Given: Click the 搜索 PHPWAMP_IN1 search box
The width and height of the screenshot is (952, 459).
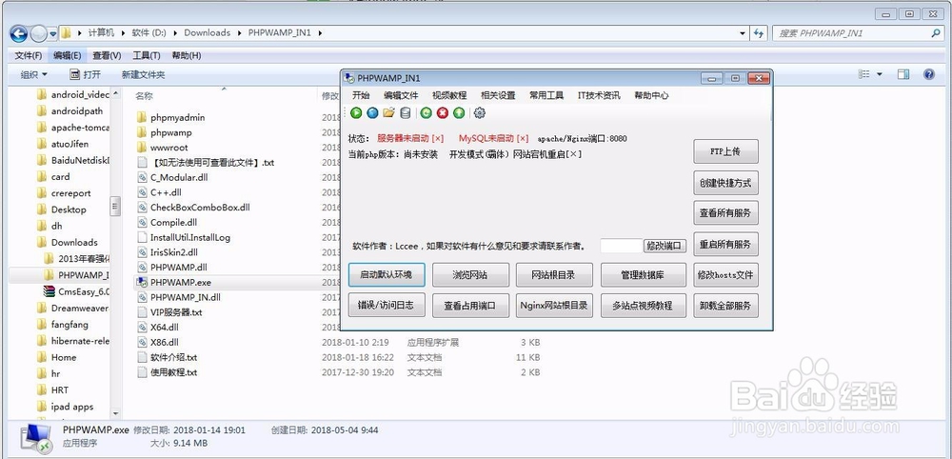Looking at the screenshot, I should pyautogui.click(x=858, y=33).
